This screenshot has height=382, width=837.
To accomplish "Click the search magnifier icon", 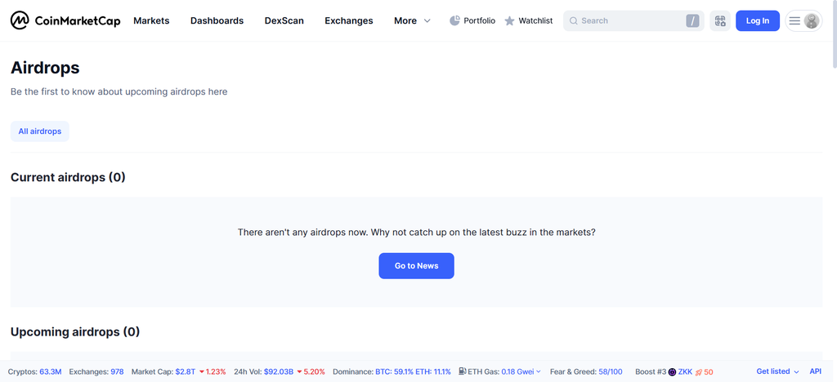I will [x=574, y=20].
